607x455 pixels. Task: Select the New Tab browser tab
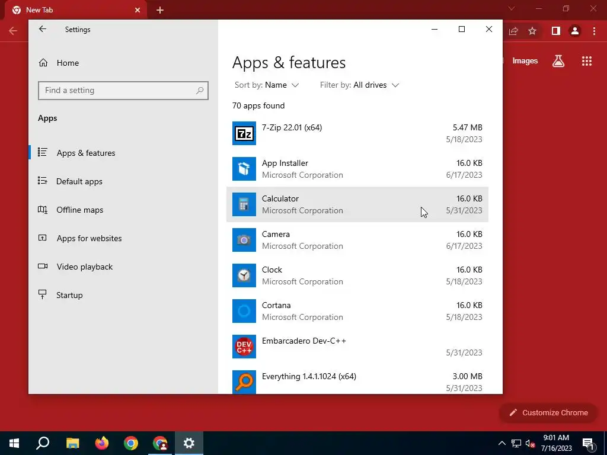(76, 11)
